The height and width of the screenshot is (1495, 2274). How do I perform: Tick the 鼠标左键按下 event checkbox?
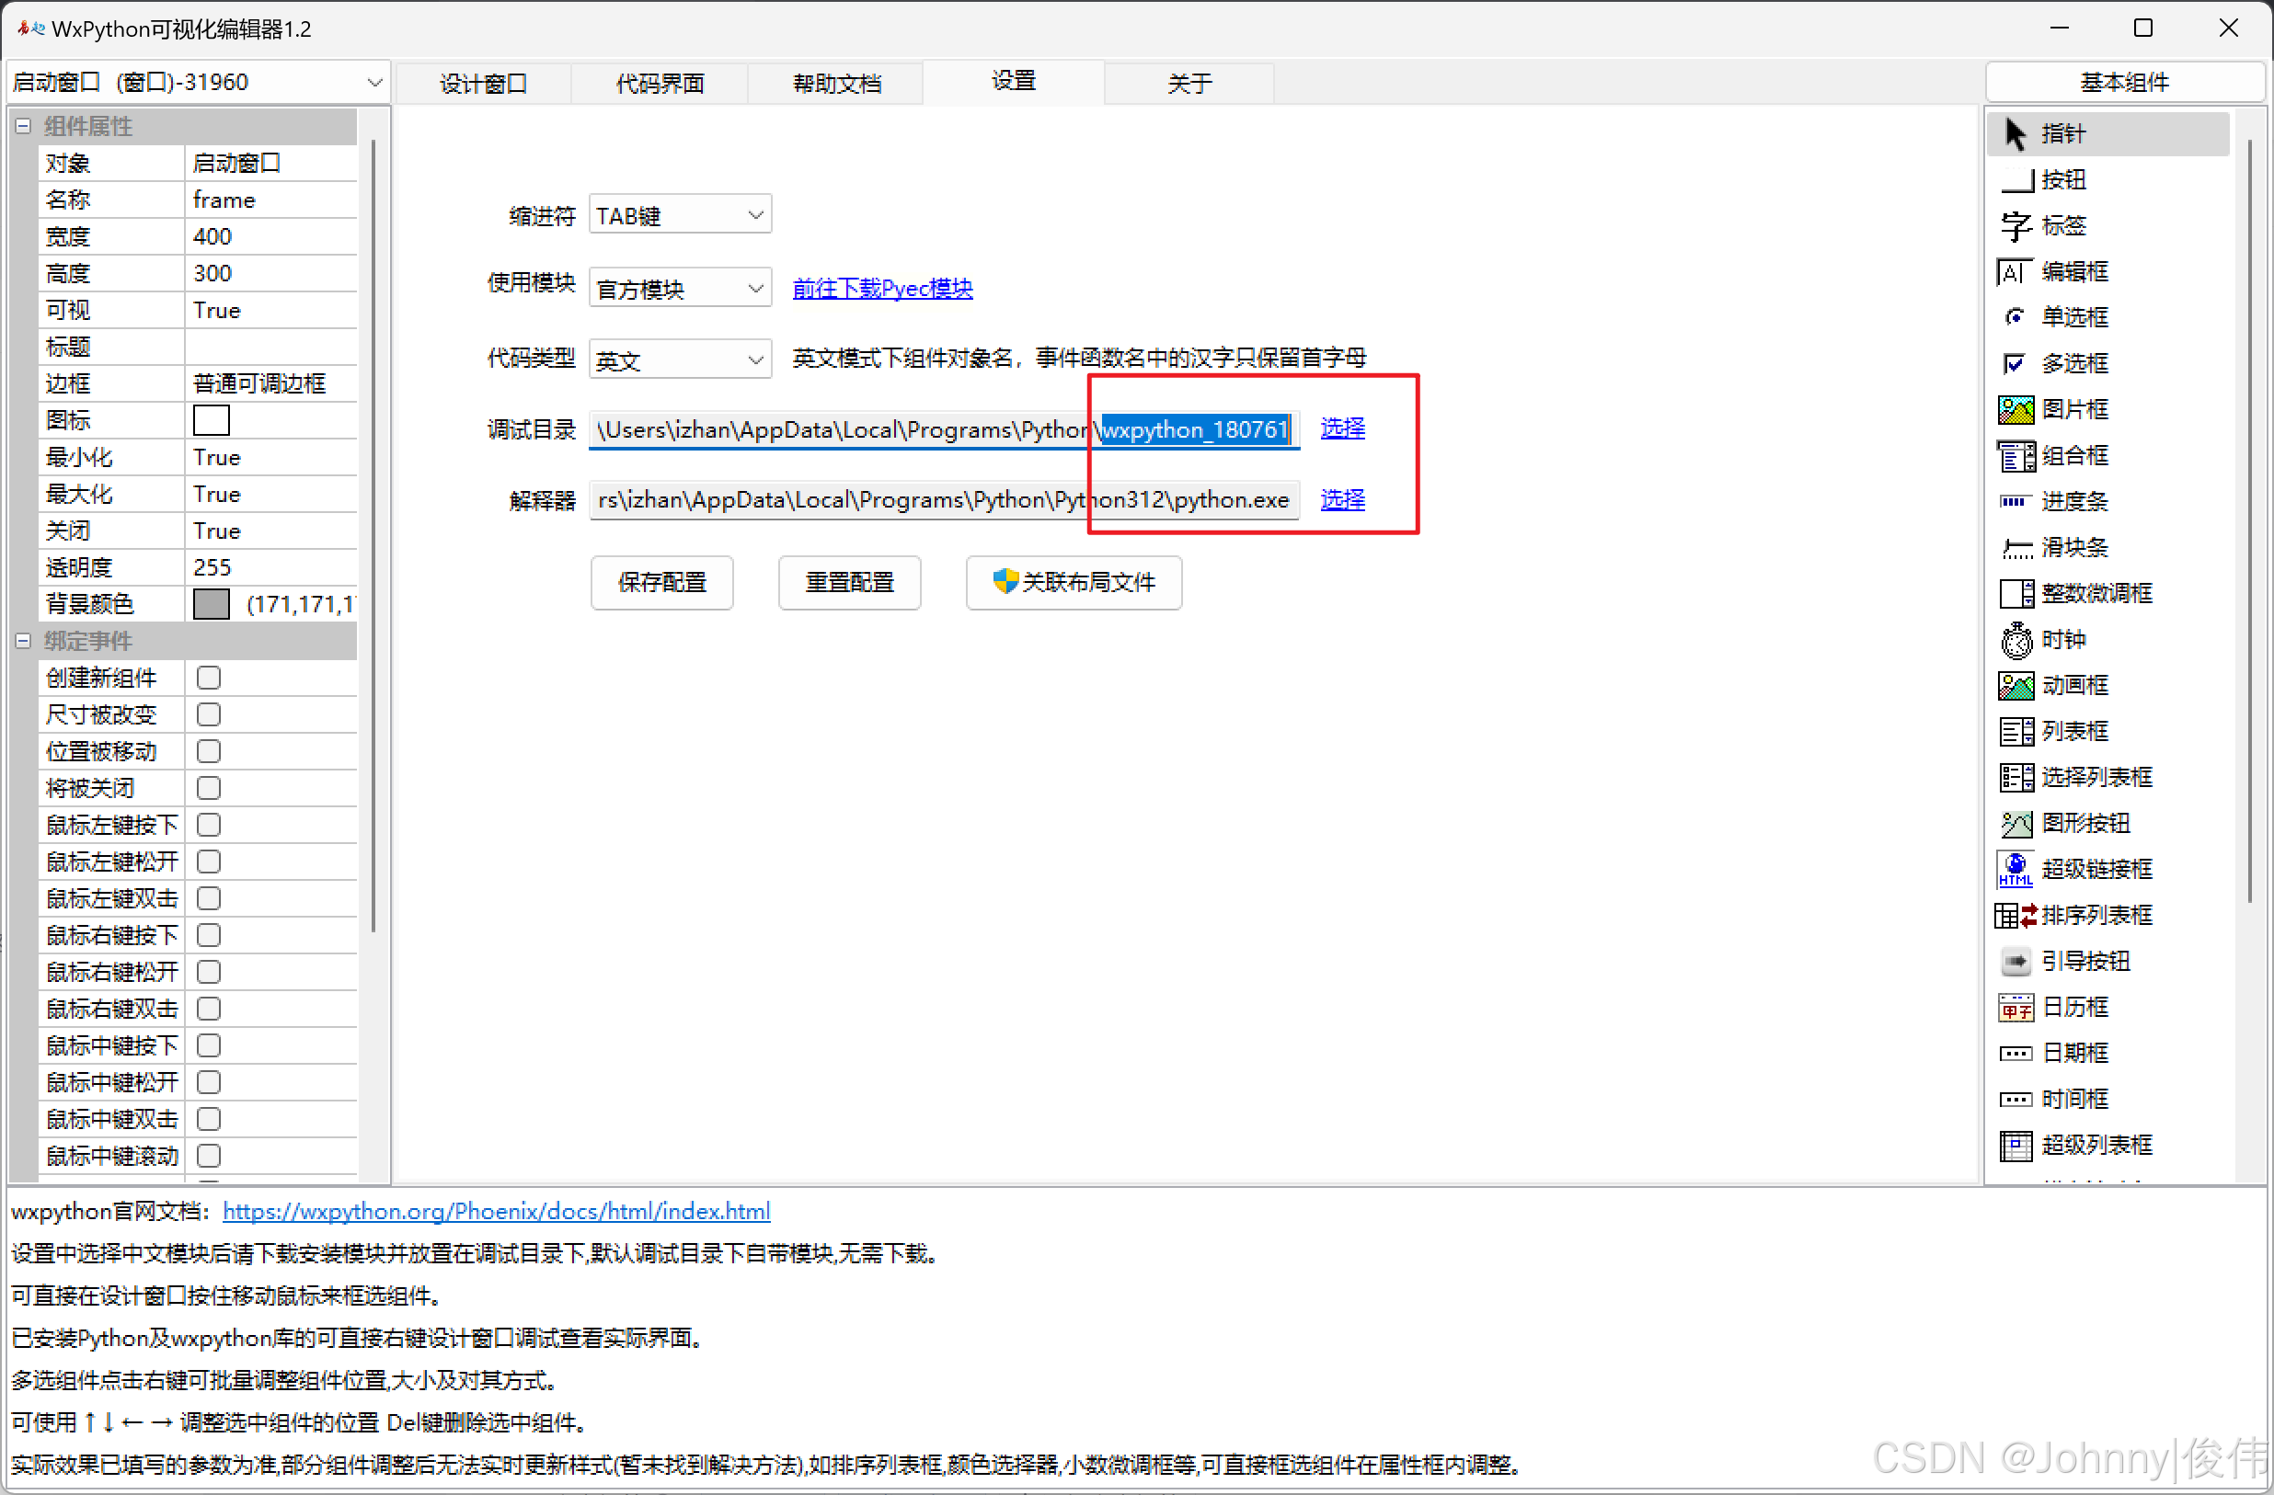point(208,825)
